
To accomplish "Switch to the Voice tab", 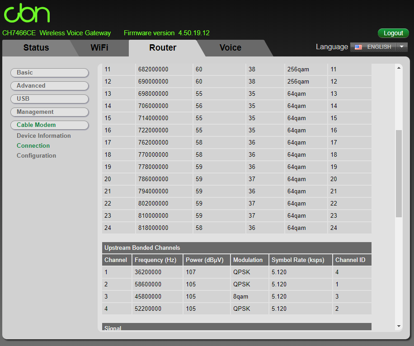I will tap(231, 48).
